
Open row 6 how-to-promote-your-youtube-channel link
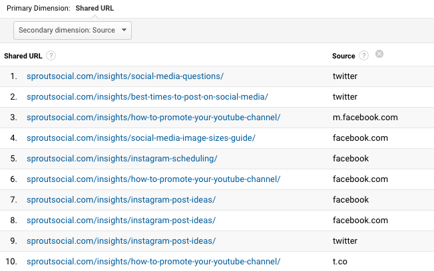coord(153,179)
